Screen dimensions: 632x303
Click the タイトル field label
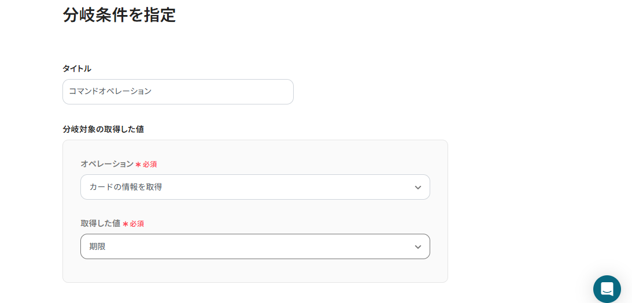tap(77, 69)
